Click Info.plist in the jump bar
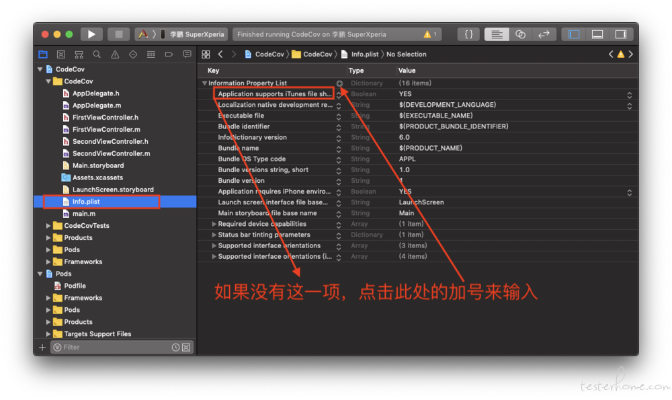The width and height of the screenshot is (672, 400). 360,54
